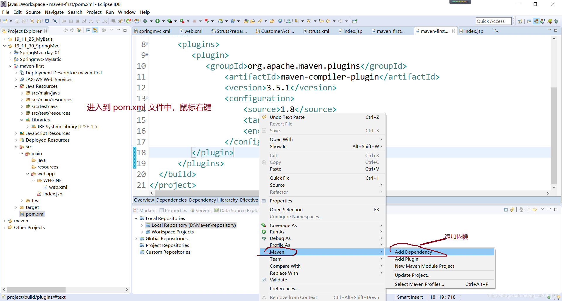
Task: Click the Run external tools icon
Action: click(182, 21)
